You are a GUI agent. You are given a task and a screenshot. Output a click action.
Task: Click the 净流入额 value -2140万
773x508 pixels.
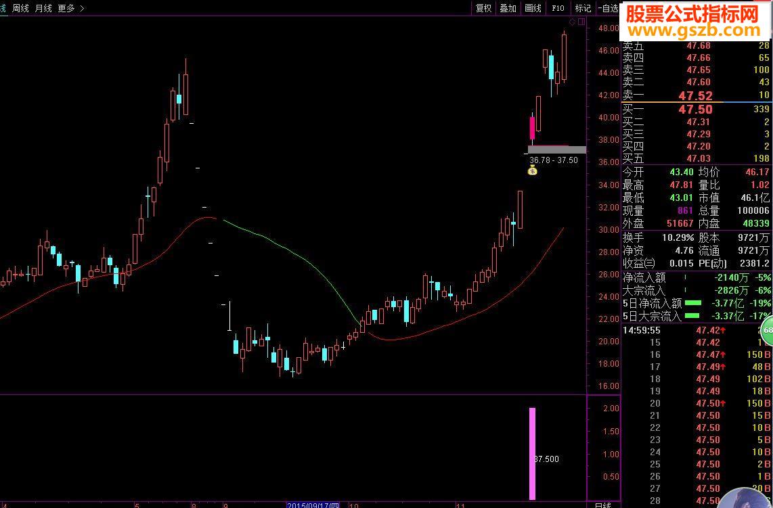tap(732, 278)
